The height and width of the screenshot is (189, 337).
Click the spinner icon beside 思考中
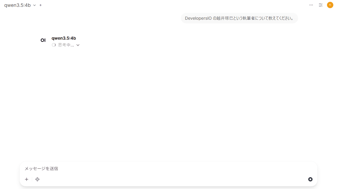pos(54,45)
